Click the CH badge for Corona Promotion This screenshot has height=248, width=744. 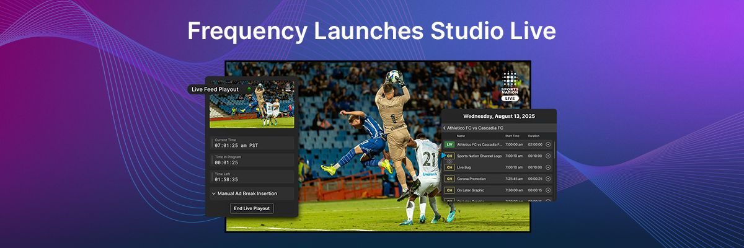pos(449,179)
